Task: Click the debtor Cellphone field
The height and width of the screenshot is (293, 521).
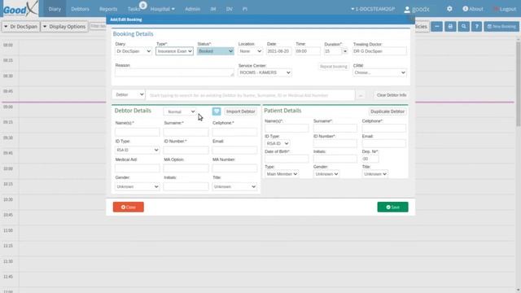Action: click(234, 132)
